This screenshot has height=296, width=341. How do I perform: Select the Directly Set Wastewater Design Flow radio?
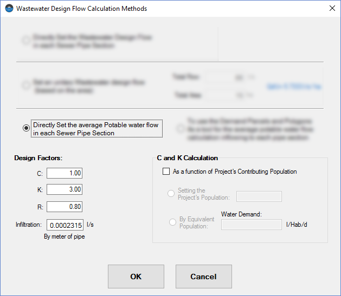pos(26,41)
